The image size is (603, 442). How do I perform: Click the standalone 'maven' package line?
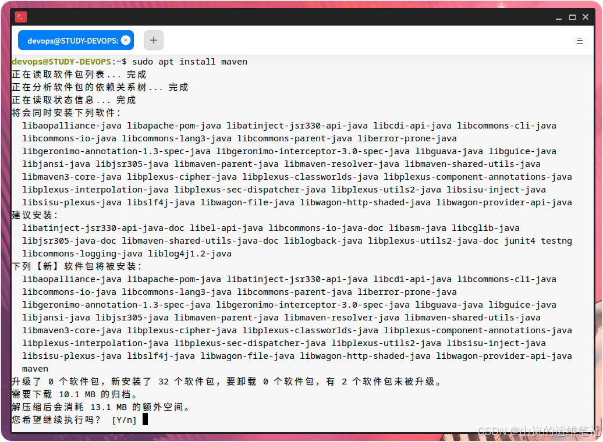[x=36, y=369]
